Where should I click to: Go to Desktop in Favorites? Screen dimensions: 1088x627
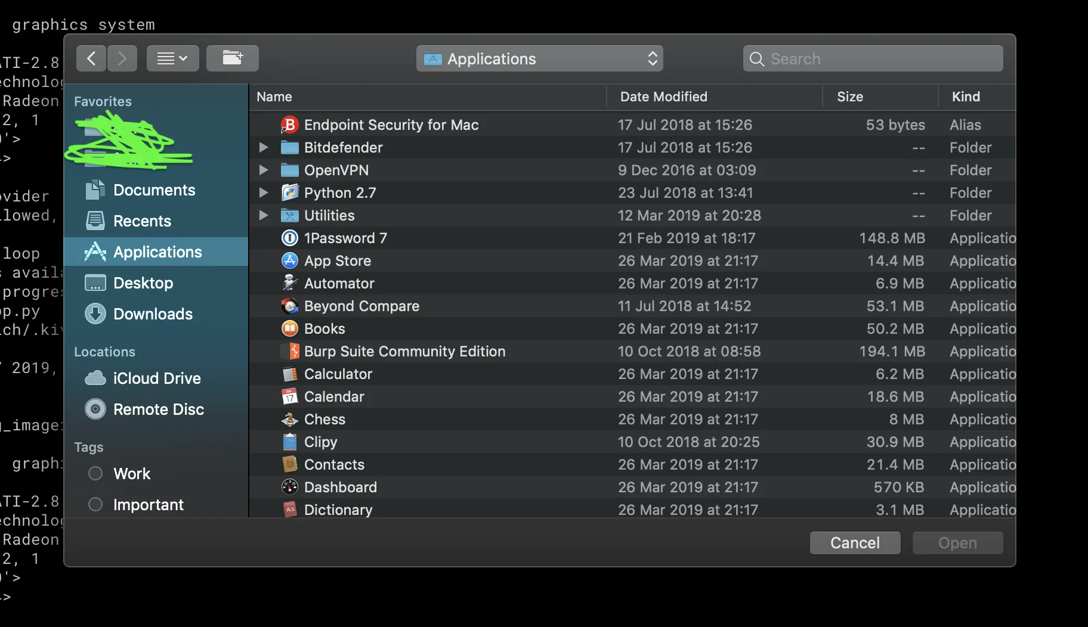[143, 283]
